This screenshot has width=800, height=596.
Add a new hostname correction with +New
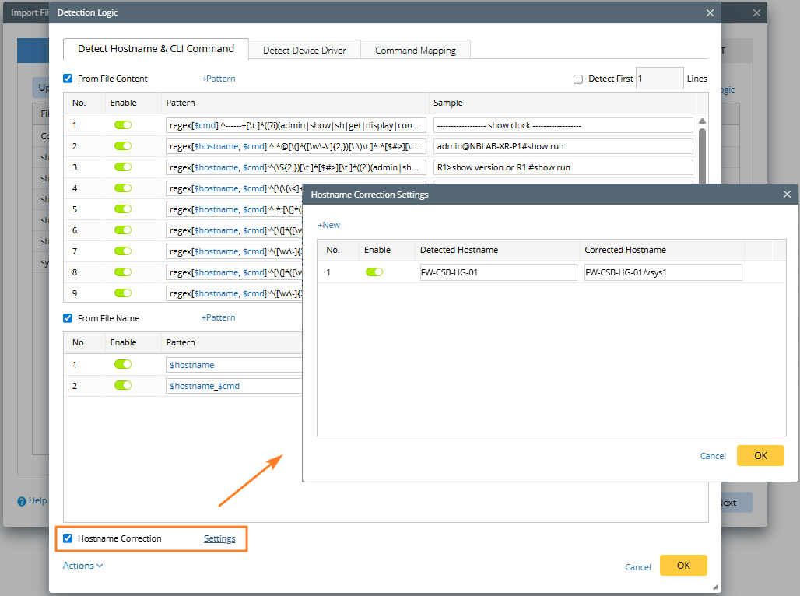pos(328,225)
